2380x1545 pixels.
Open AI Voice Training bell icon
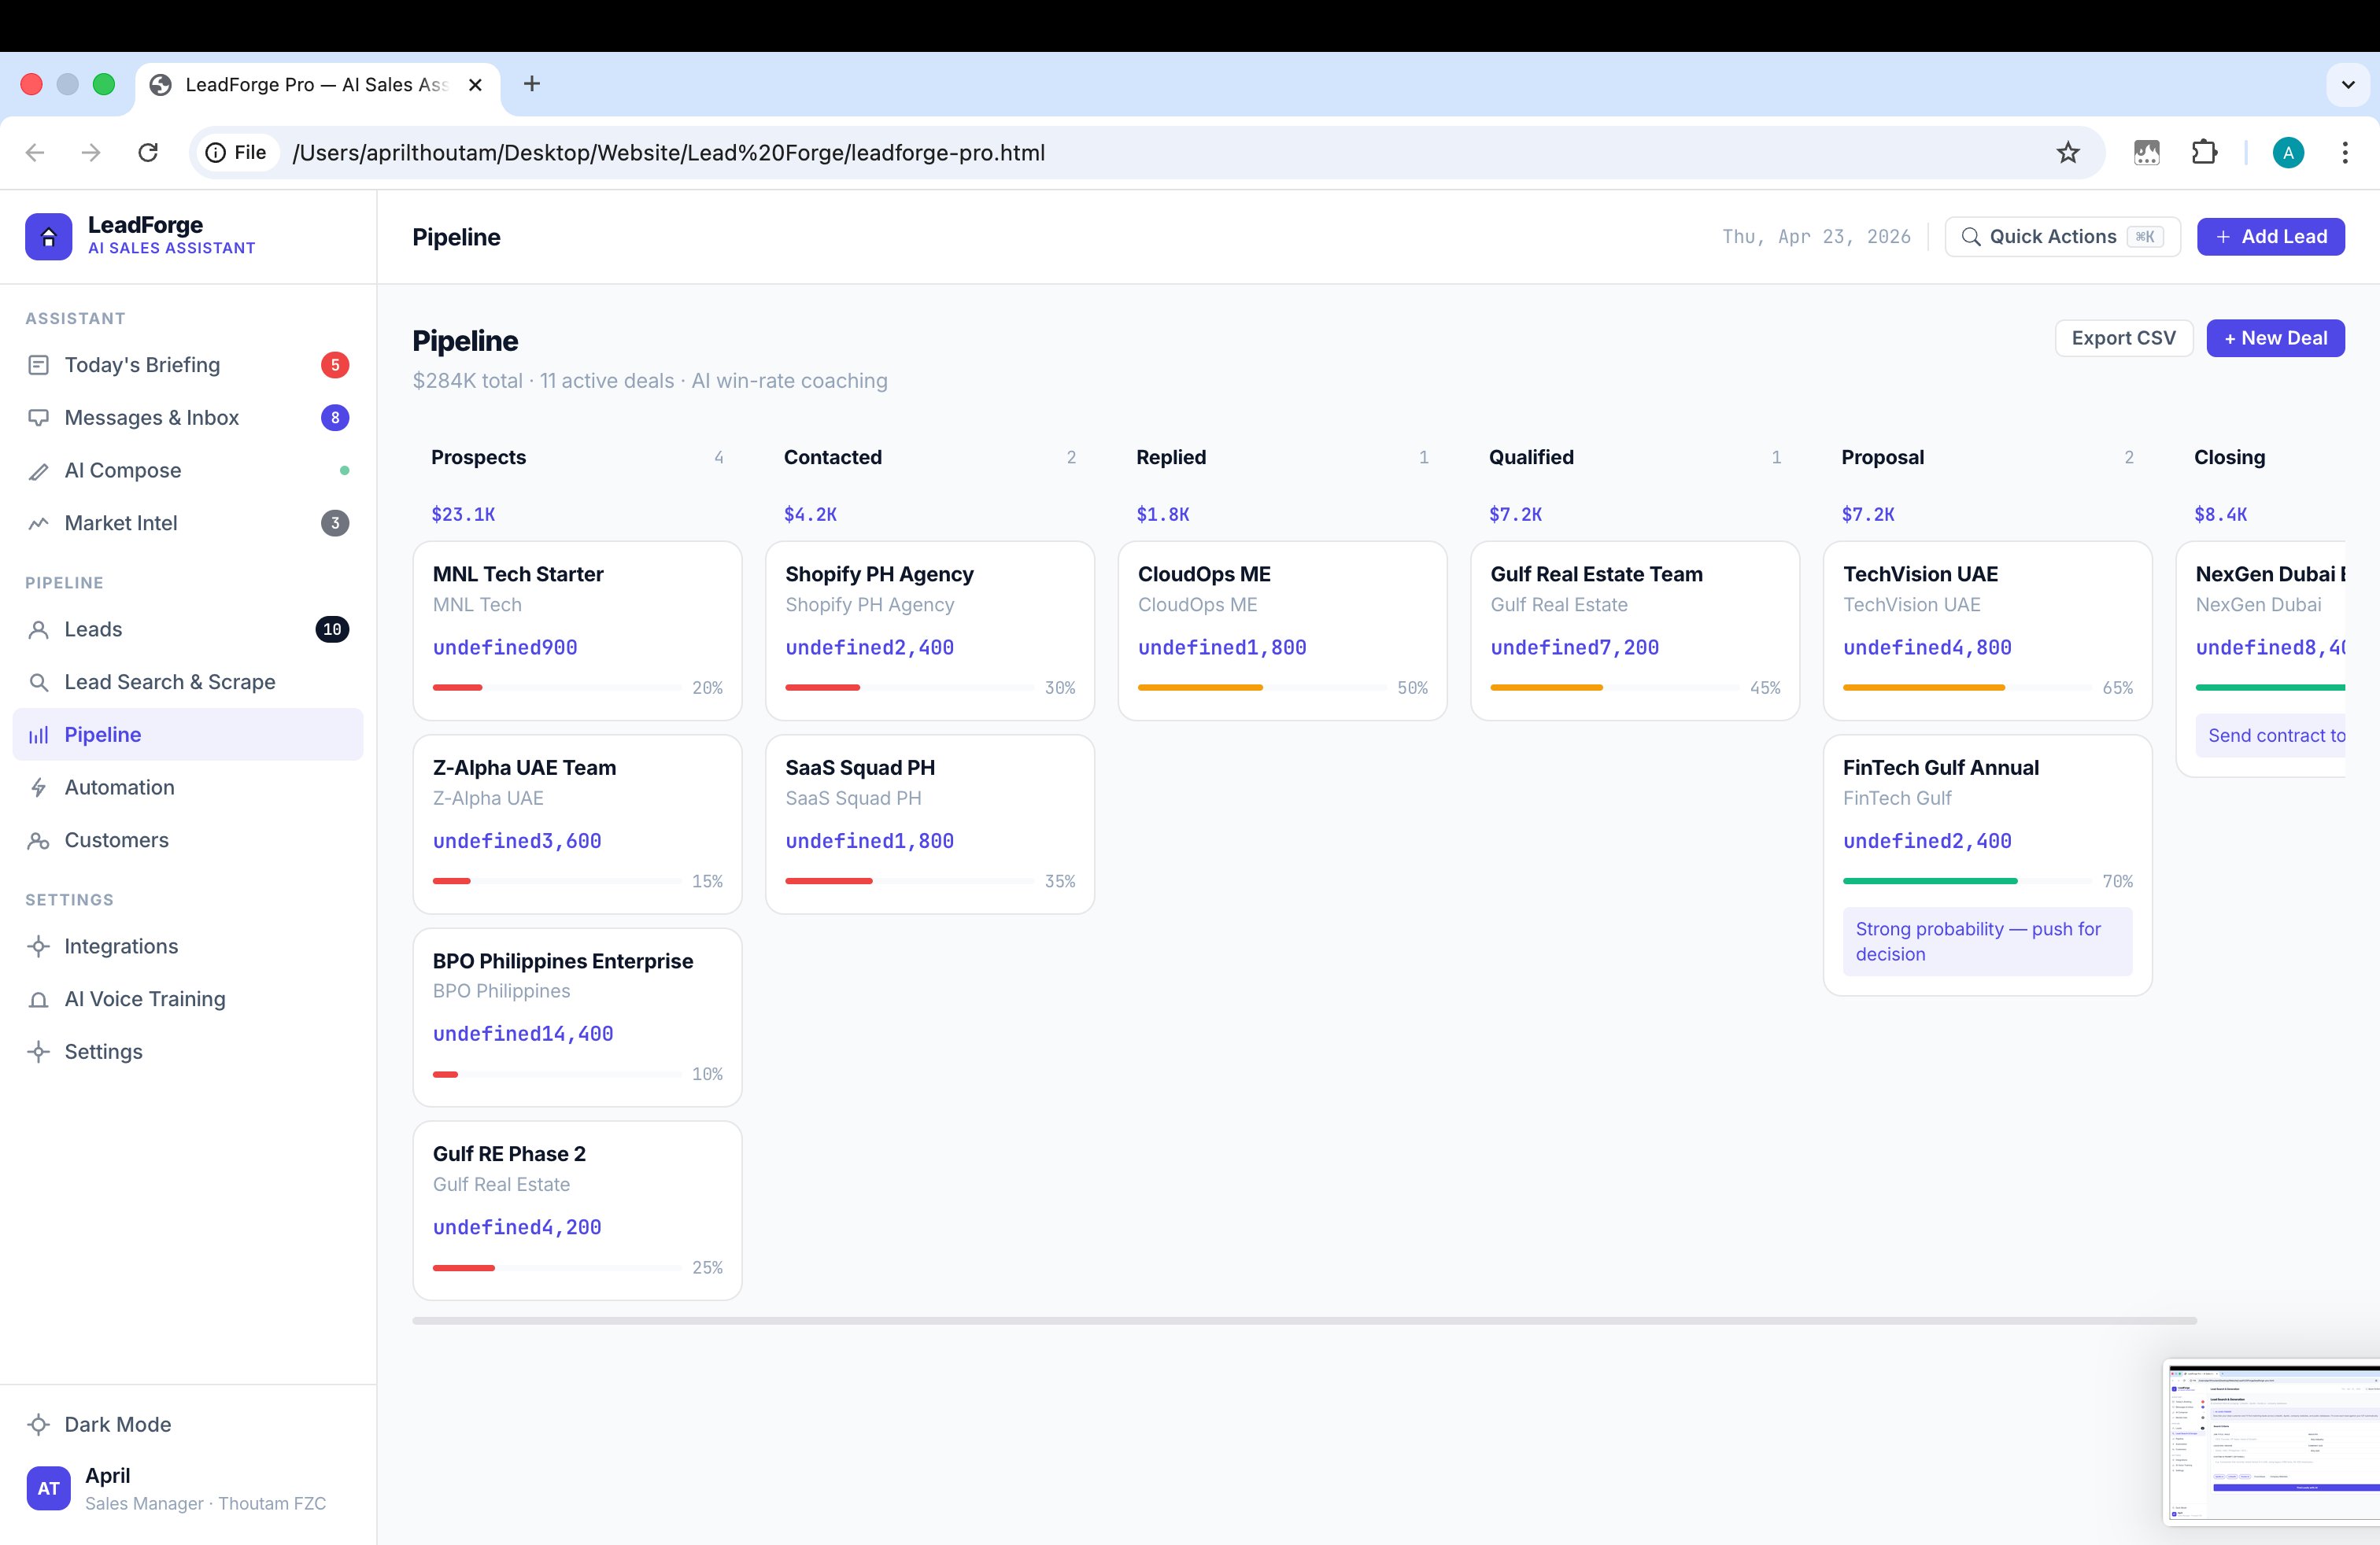38,999
